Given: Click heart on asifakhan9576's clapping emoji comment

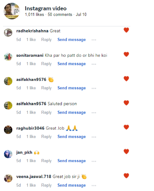Looking at the screenshot, I should (x=126, y=79).
